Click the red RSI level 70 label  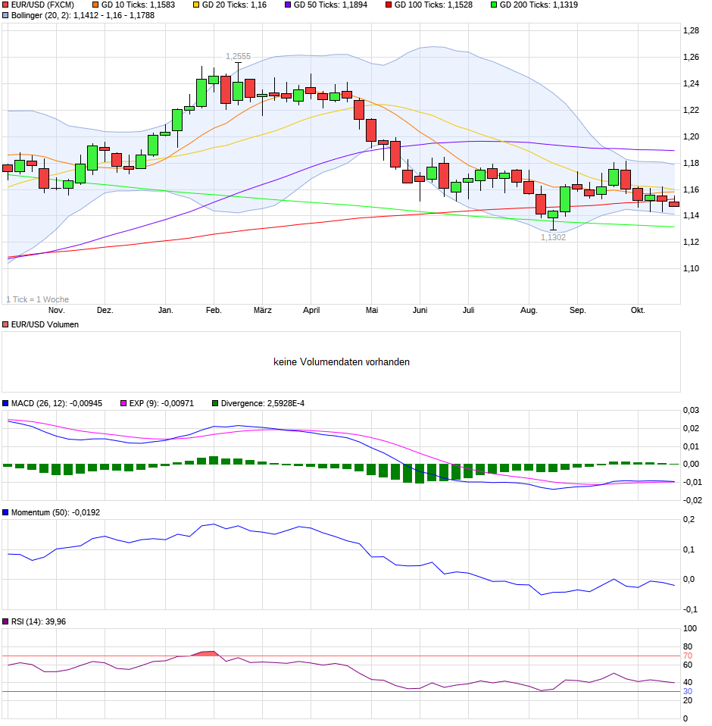click(x=688, y=656)
